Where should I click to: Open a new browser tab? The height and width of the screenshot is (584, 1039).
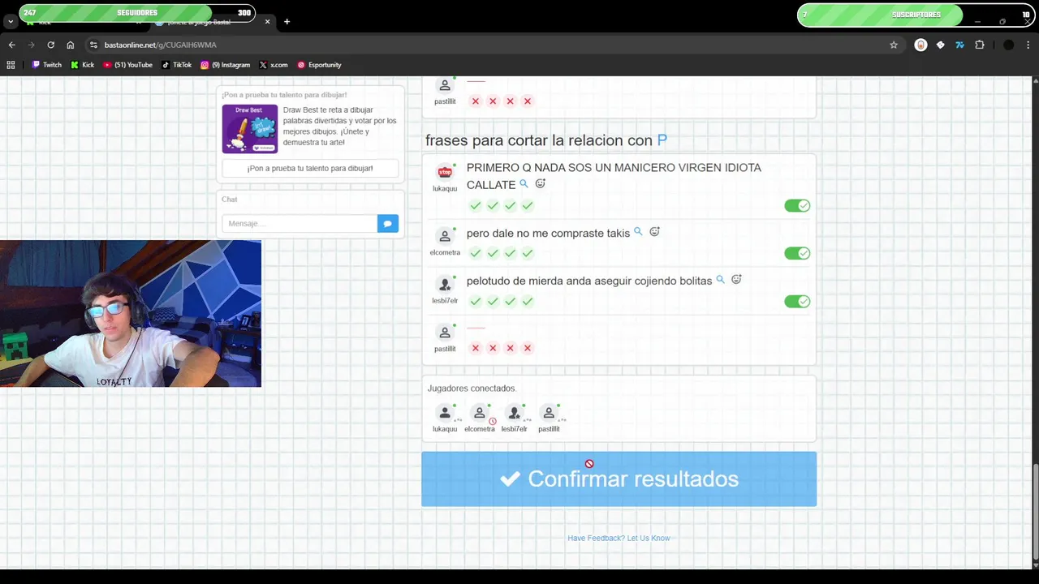coord(287,21)
